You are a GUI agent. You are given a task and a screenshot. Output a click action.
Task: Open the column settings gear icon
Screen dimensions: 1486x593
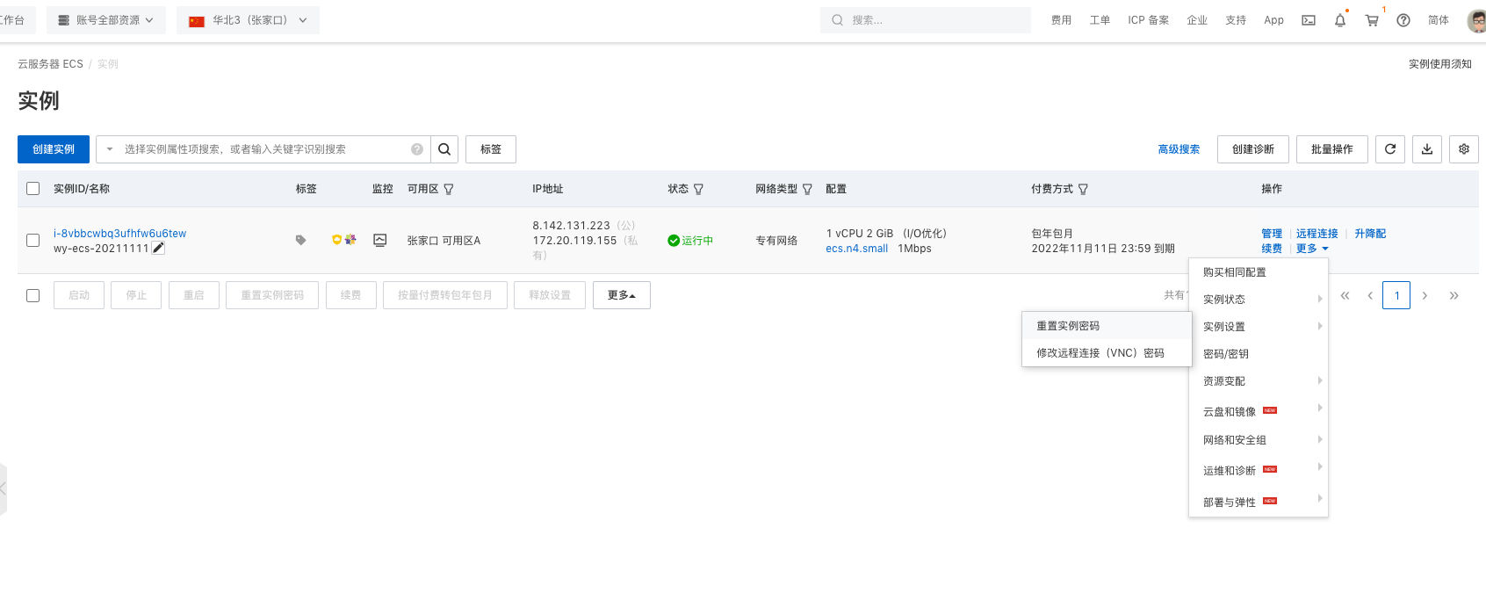click(x=1463, y=149)
